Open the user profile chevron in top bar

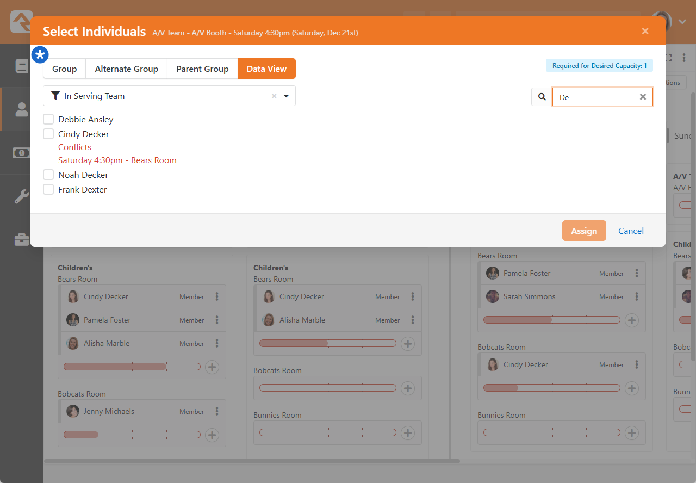(683, 22)
